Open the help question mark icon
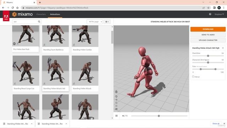 click(210, 14)
